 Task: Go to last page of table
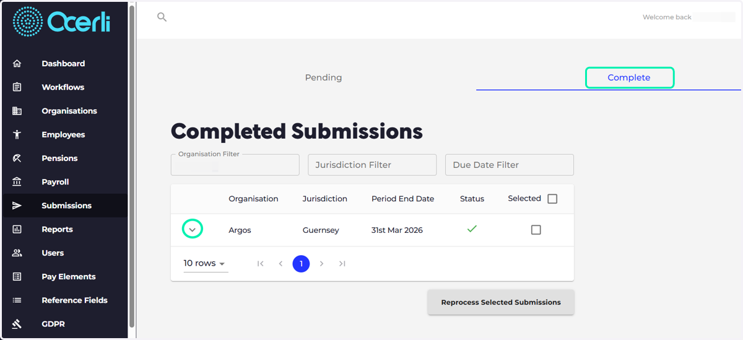click(x=342, y=264)
